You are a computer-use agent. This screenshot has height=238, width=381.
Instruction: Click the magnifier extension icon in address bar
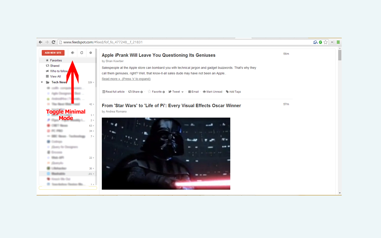316,42
